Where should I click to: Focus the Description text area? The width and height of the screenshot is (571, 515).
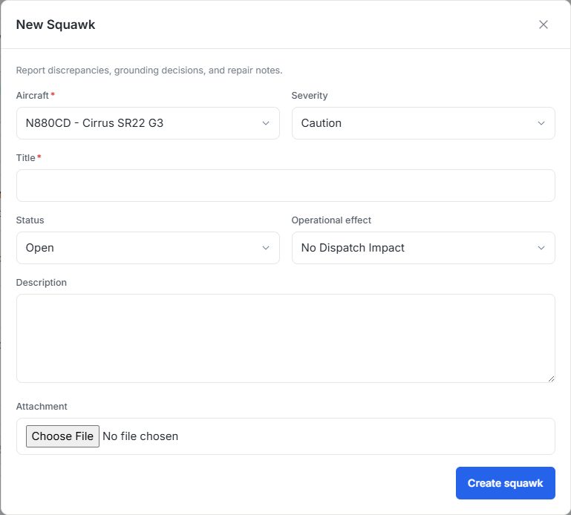[285, 338]
